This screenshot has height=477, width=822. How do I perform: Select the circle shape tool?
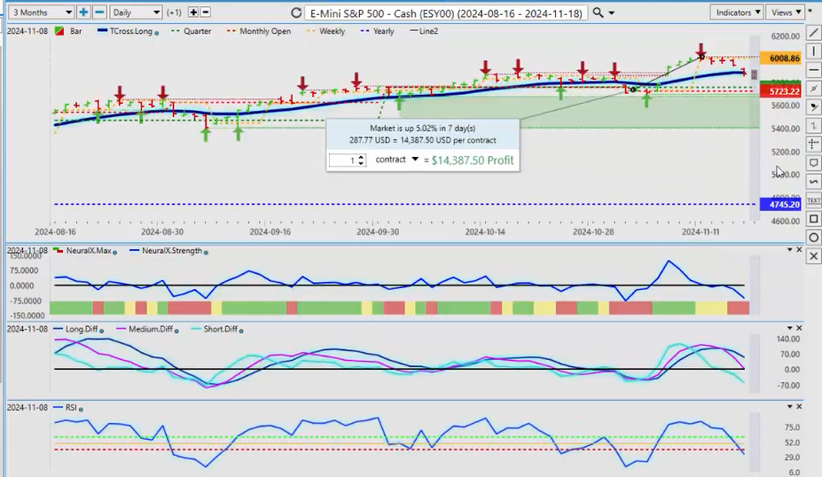click(x=814, y=238)
